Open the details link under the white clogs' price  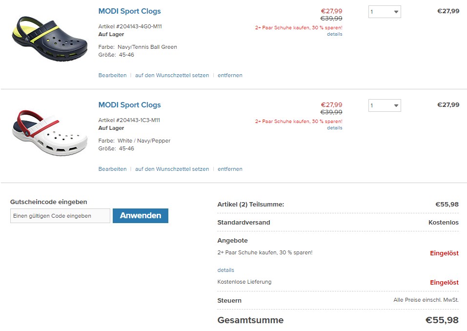(334, 128)
